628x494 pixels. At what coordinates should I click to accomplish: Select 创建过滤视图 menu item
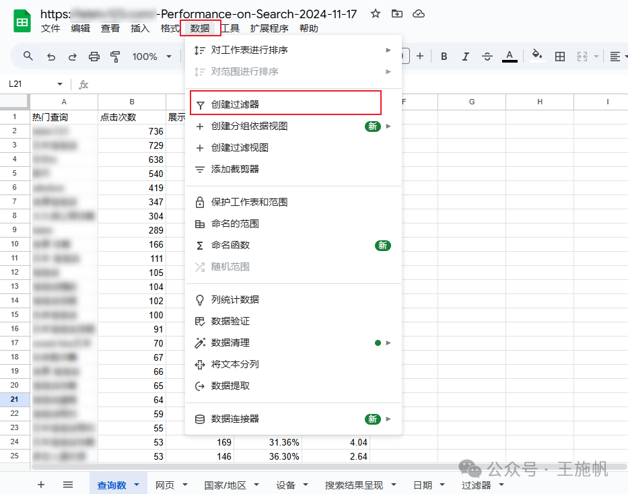pos(293,147)
